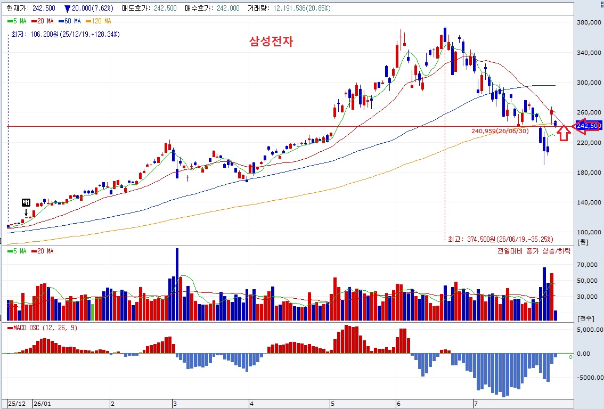Click '50,000' on the volume axis

tap(587, 281)
